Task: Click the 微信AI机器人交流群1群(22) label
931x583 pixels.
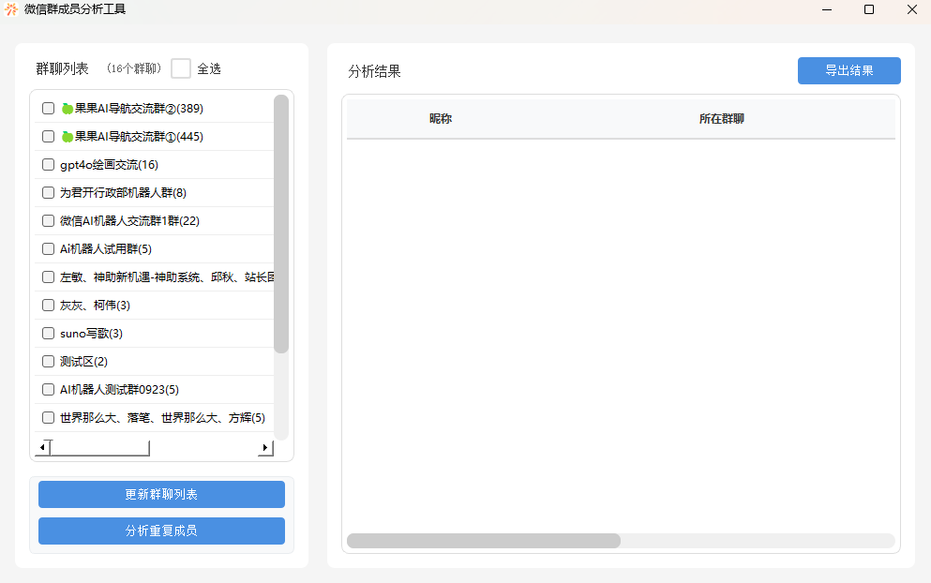Action: [x=129, y=221]
